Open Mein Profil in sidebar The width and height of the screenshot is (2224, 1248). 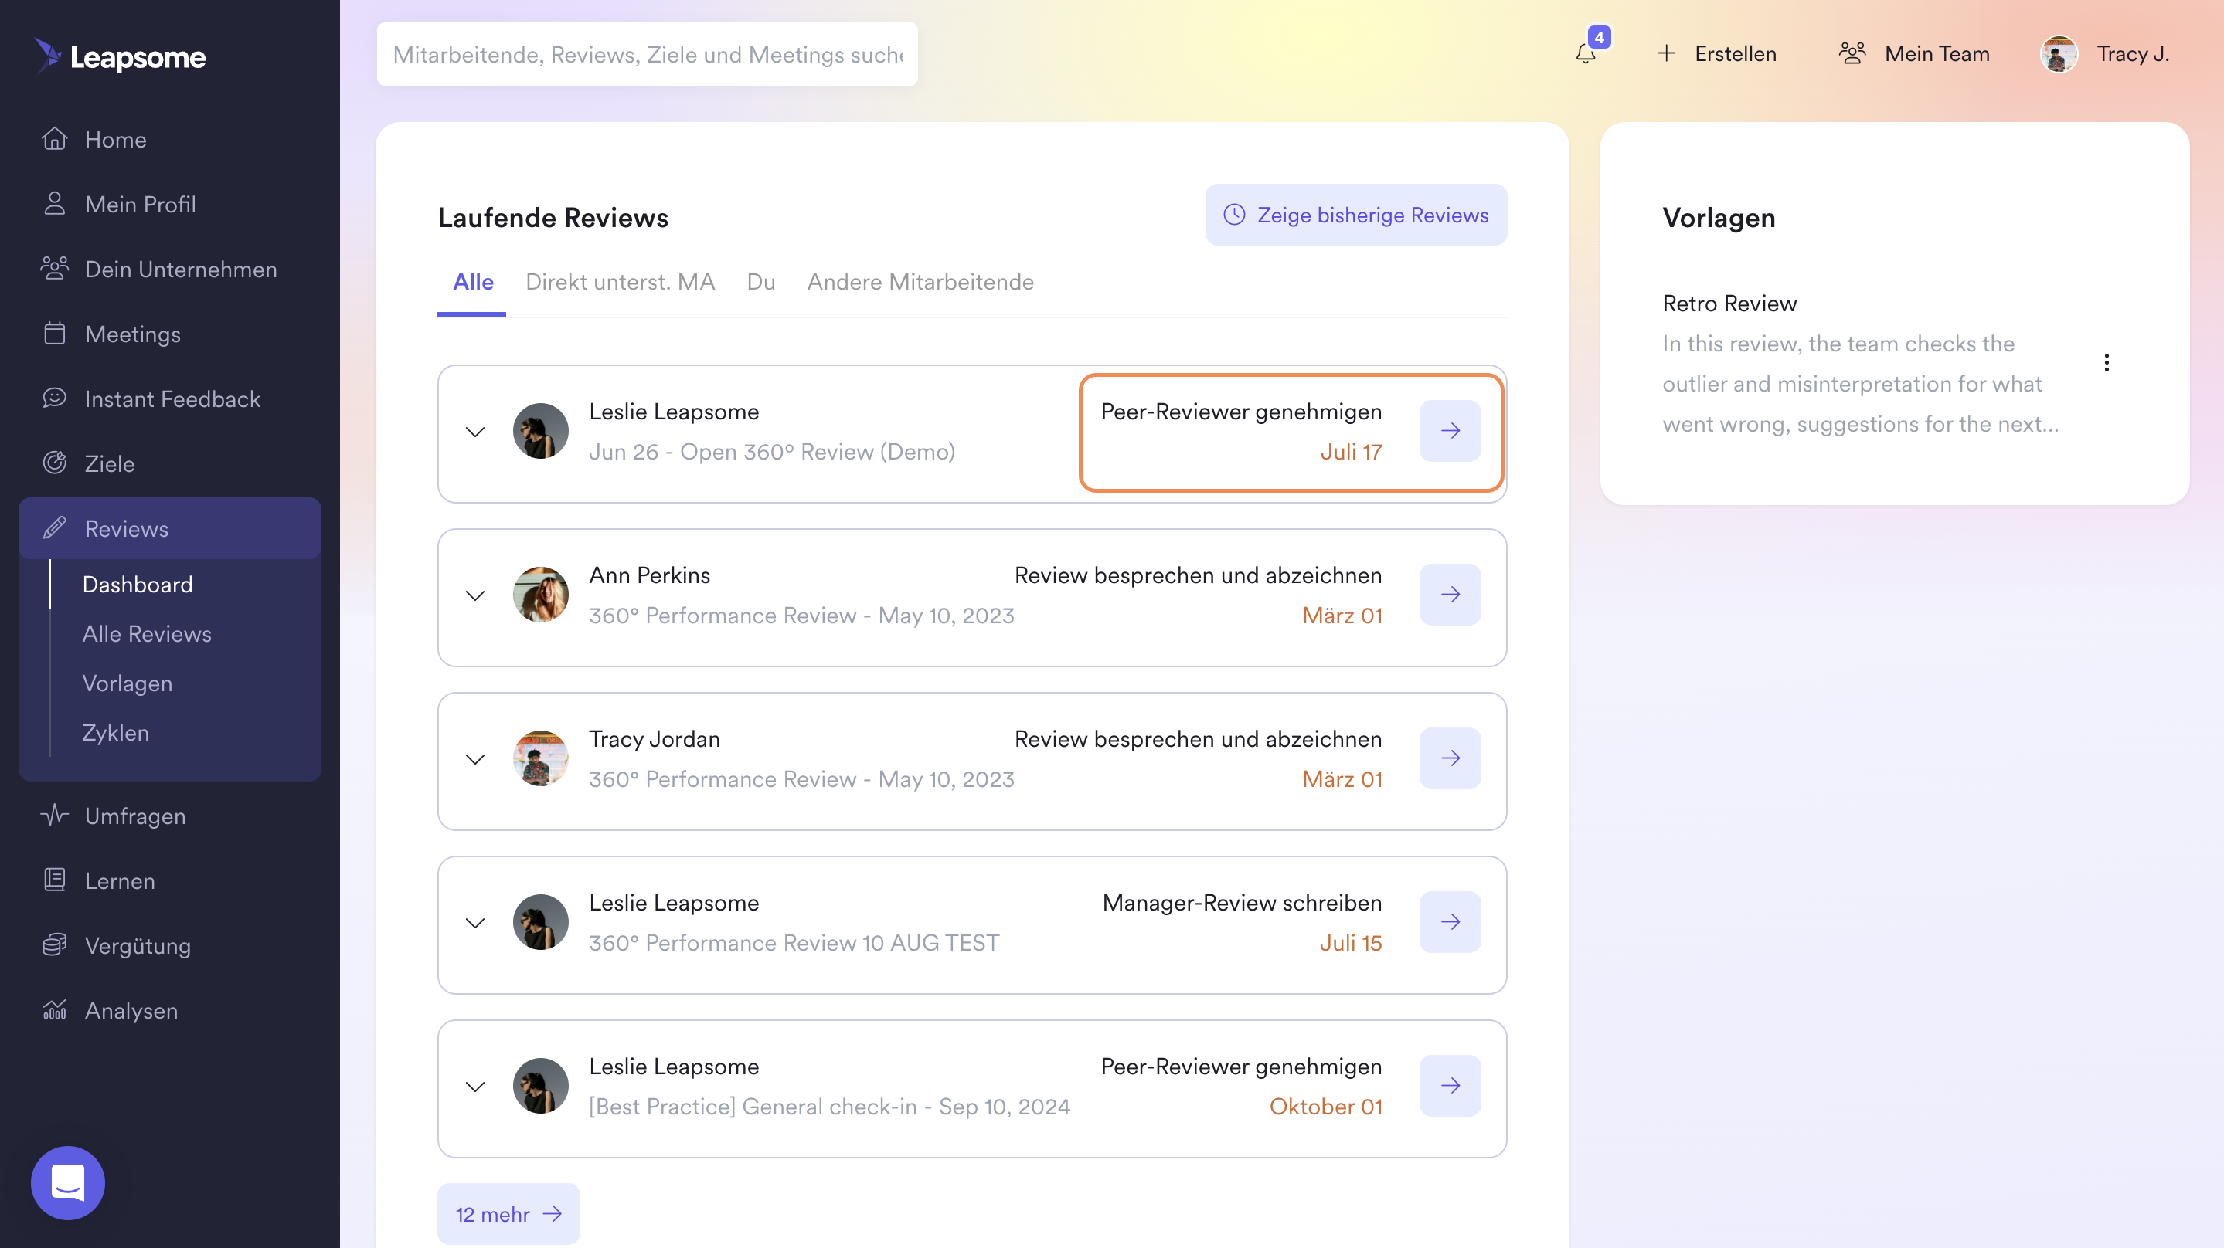tap(140, 204)
